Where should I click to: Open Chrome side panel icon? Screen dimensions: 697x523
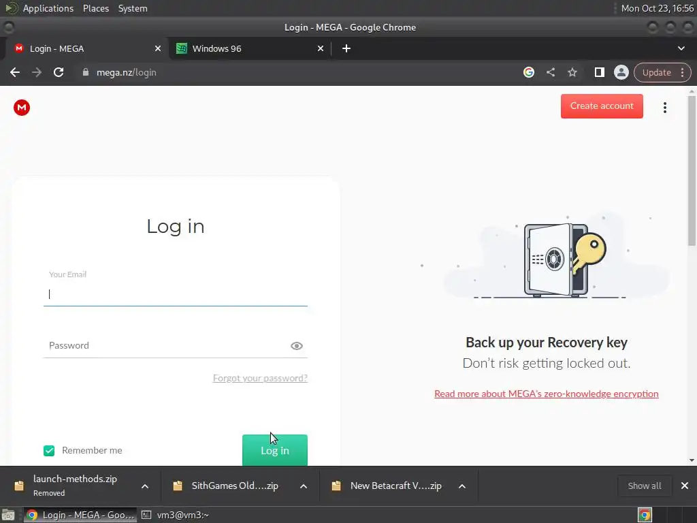point(599,72)
